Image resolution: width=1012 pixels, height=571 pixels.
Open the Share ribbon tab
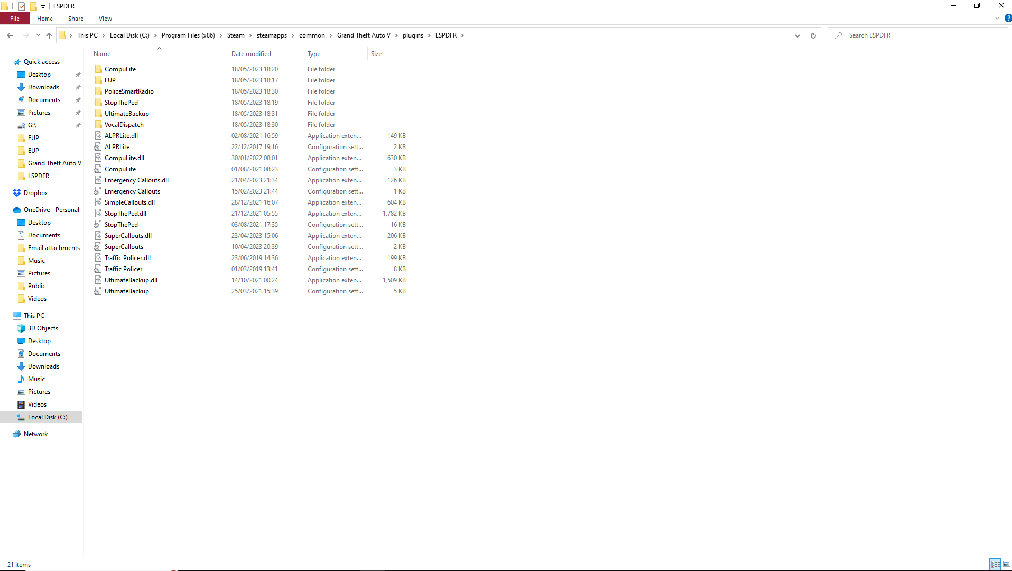76,19
